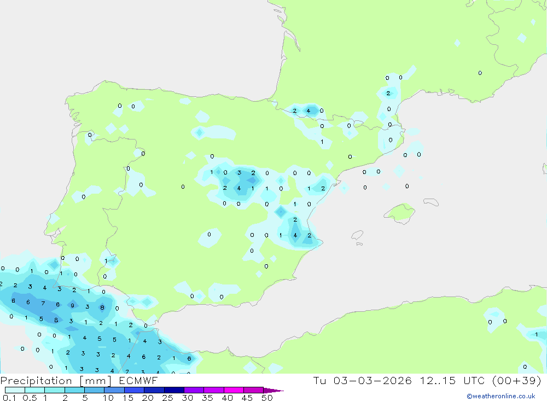This screenshot has height=401, width=547.
Task: Pick the 35–40 mm purple legend box
Action: (214, 390)
